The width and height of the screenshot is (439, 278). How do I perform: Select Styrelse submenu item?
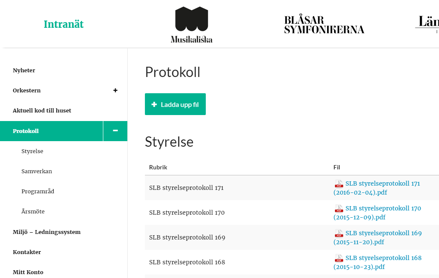click(32, 151)
